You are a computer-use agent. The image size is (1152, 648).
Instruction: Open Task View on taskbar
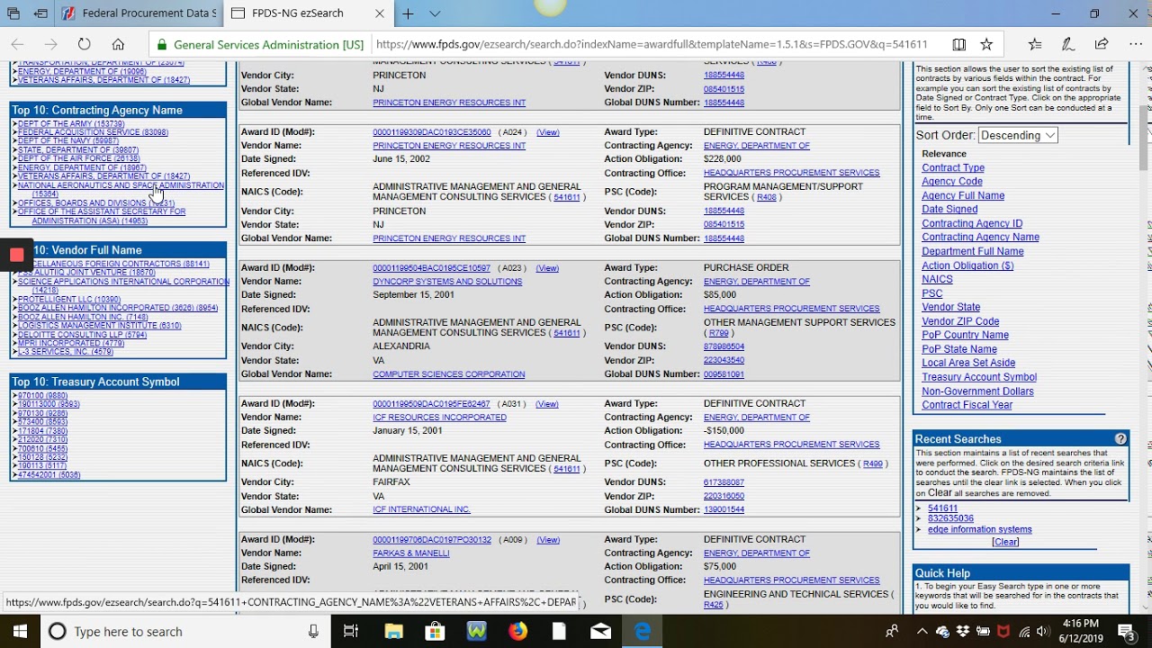[351, 632]
